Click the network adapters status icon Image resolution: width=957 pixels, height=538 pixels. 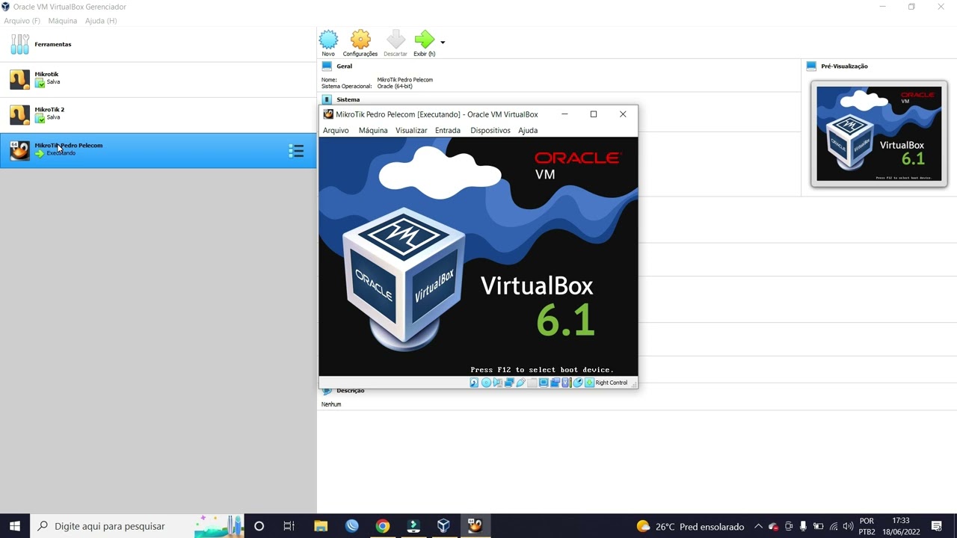pyautogui.click(x=509, y=383)
